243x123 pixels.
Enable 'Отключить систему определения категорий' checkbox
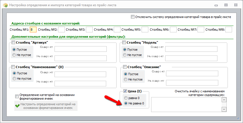point(133,17)
